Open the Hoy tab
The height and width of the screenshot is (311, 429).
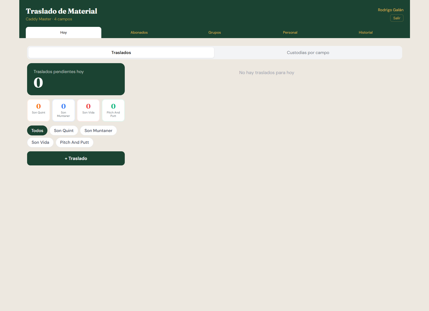click(64, 32)
